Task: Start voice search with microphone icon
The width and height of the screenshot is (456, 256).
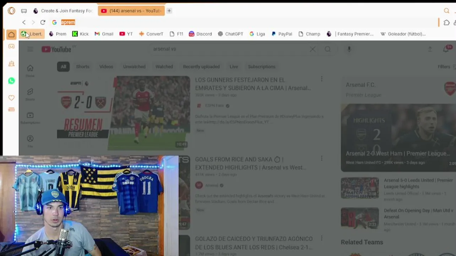Action: 349,49
